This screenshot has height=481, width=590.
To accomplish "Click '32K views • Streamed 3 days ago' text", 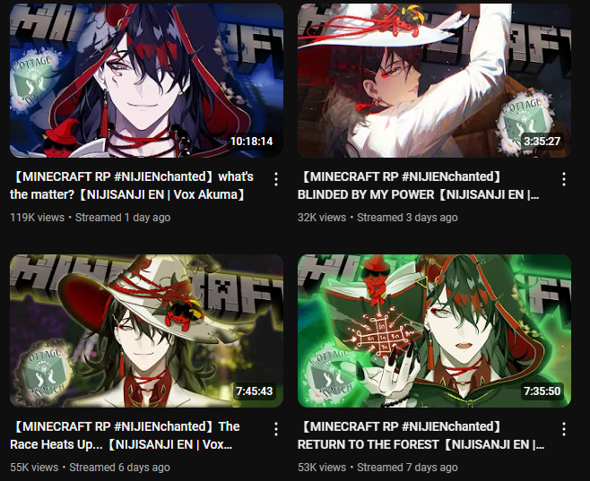I will 377,218.
